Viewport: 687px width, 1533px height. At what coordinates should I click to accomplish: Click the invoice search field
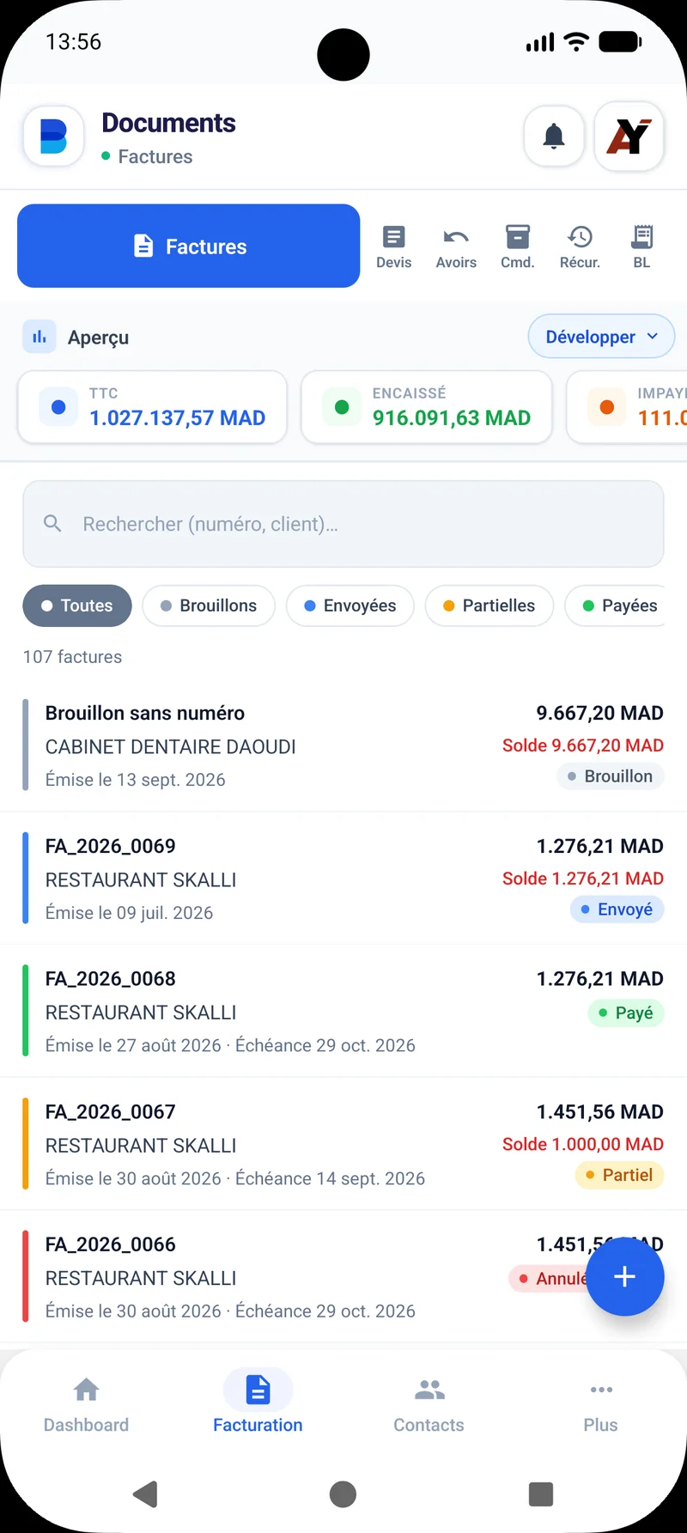pos(343,524)
